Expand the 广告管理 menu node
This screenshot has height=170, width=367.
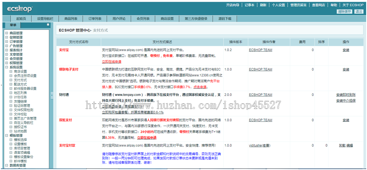(x=6, y=46)
